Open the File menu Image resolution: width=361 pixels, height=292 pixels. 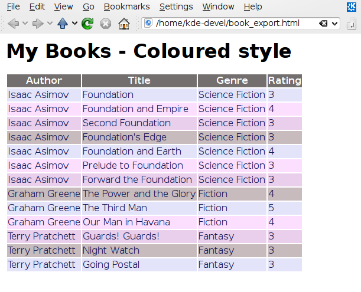point(13,7)
